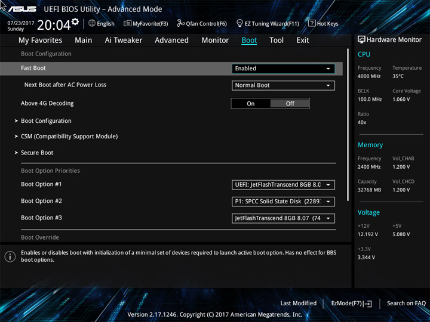The width and height of the screenshot is (430, 322).
Task: Click the Boot Option Priorities heading
Action: pos(50,171)
